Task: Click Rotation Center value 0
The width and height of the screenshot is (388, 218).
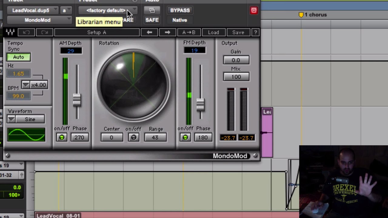Action: click(x=112, y=137)
